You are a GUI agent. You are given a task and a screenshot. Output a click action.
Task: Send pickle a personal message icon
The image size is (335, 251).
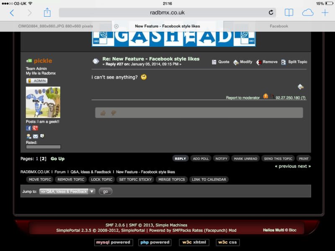click(x=42, y=136)
